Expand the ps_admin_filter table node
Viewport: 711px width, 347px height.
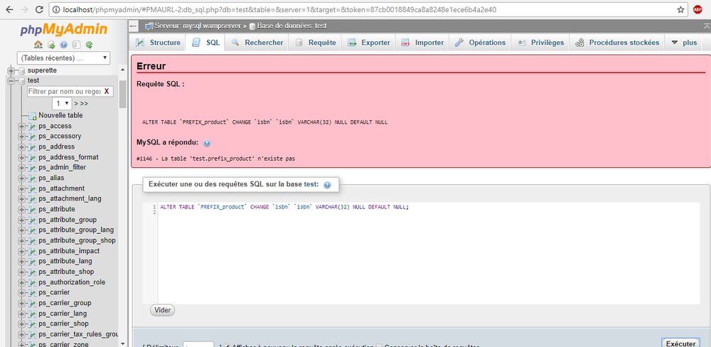click(x=21, y=168)
